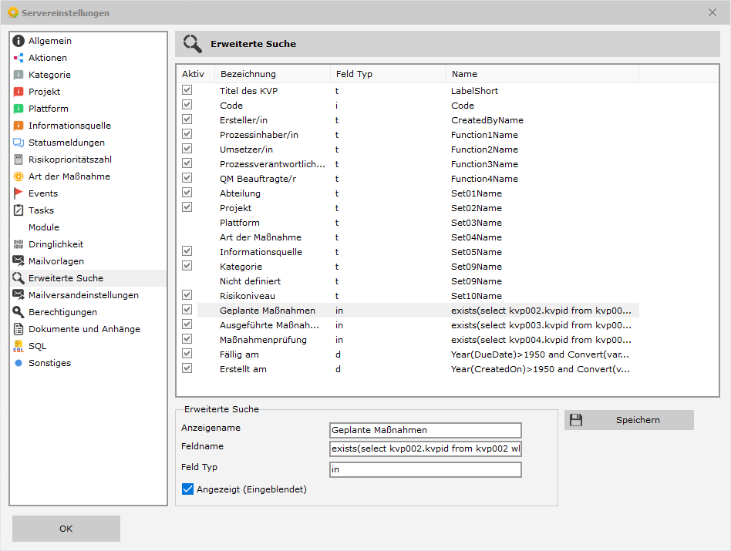Click the SQL database icon

click(19, 346)
